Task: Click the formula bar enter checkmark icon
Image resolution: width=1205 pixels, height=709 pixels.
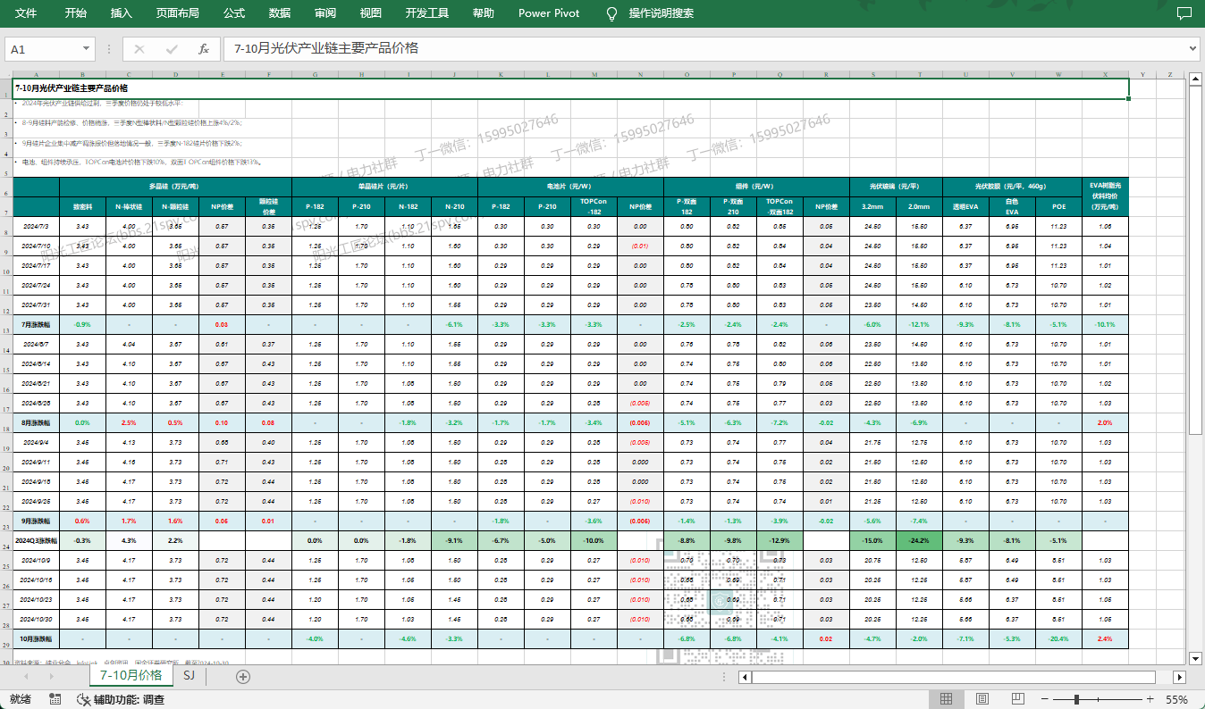Action: 172,49
